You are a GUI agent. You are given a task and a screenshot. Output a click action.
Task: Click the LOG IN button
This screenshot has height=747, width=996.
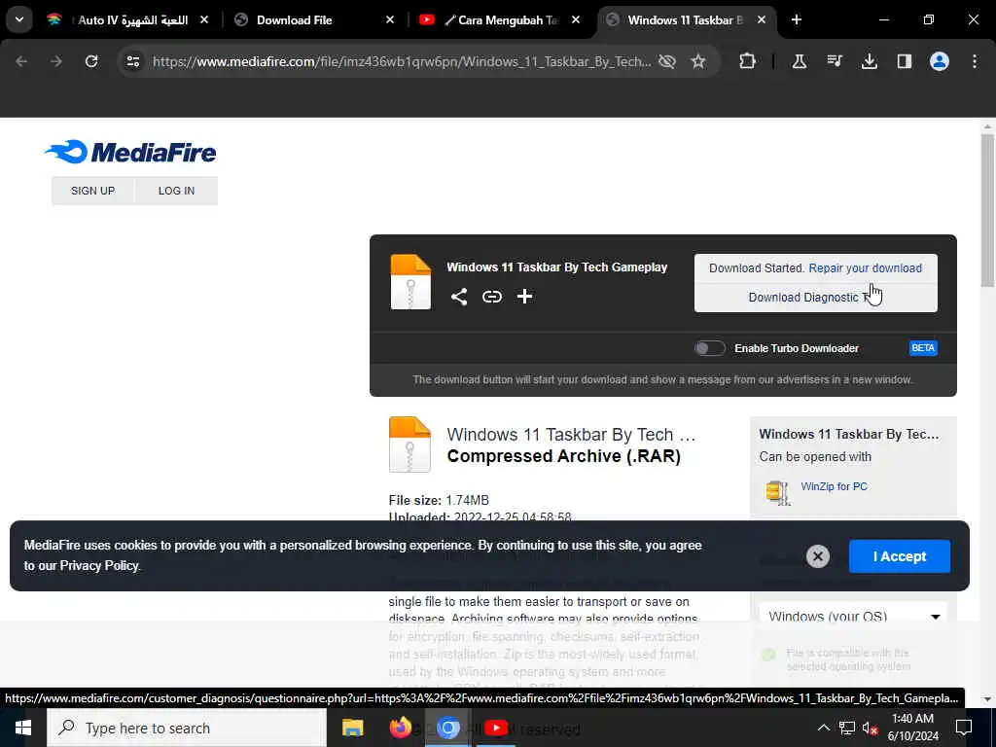177,191
